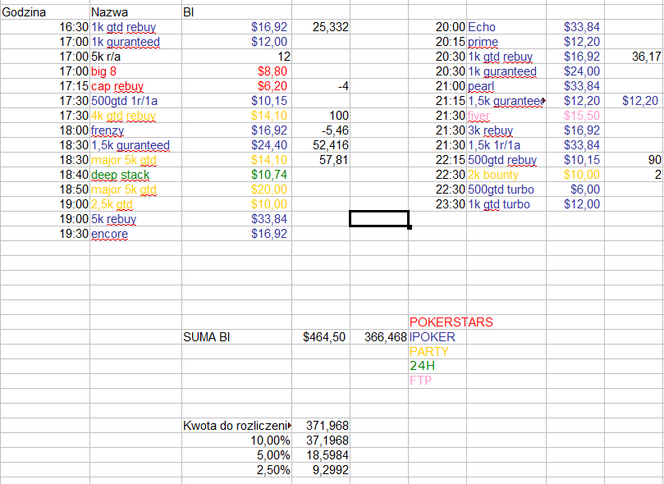Click the IPOKER legend cell

click(437, 337)
